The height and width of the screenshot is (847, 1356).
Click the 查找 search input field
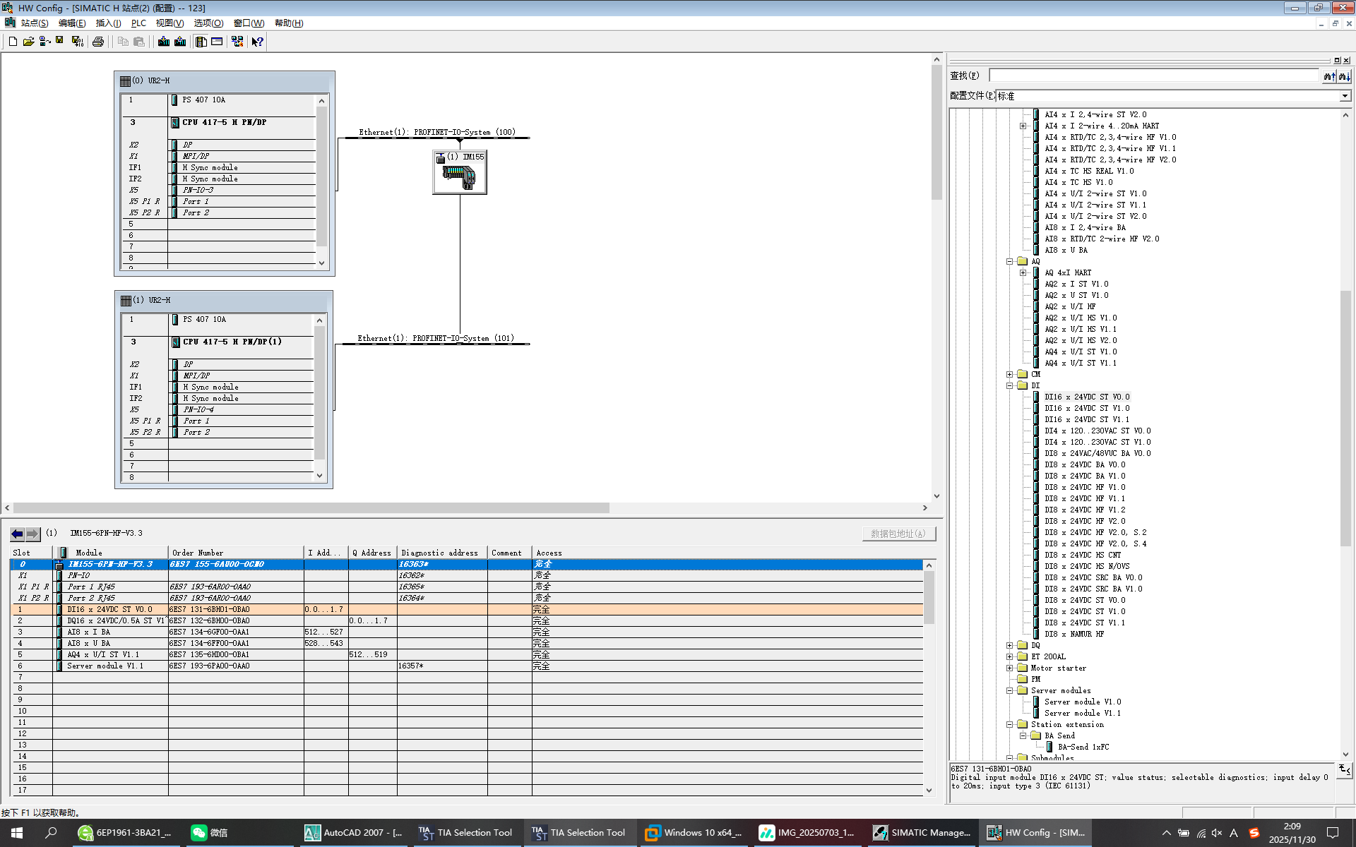click(x=1154, y=76)
